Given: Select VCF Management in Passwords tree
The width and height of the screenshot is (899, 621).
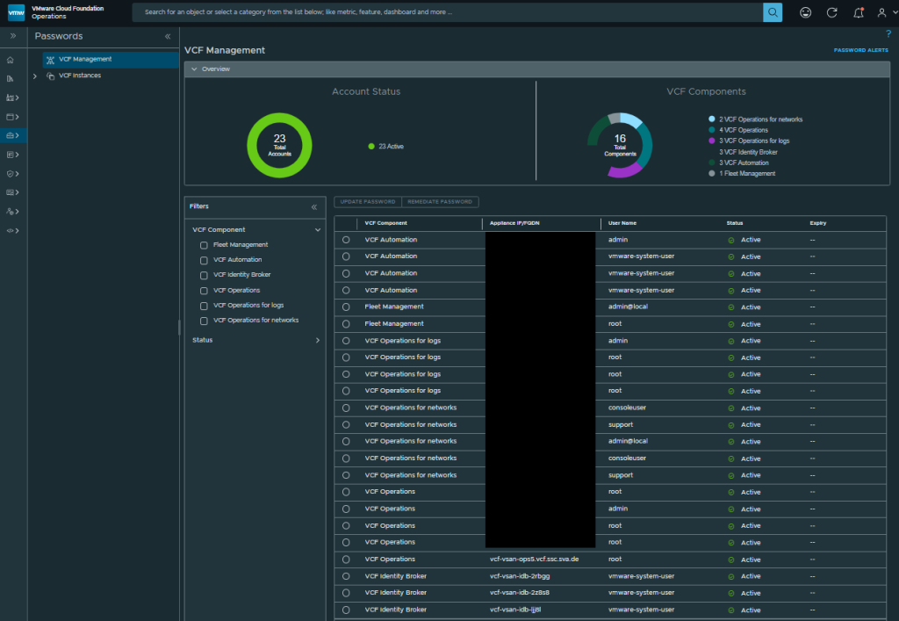Looking at the screenshot, I should 84,60.
